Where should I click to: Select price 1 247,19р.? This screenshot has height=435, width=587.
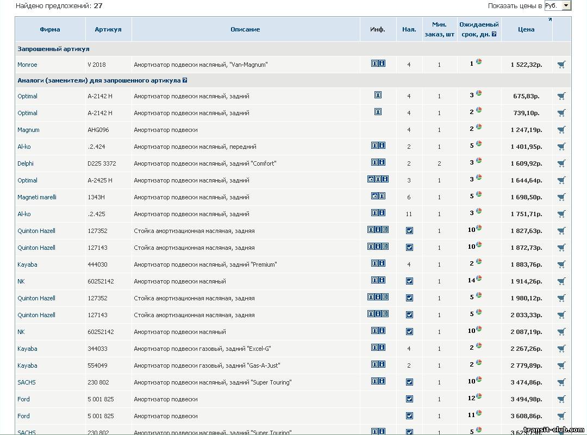coord(526,130)
